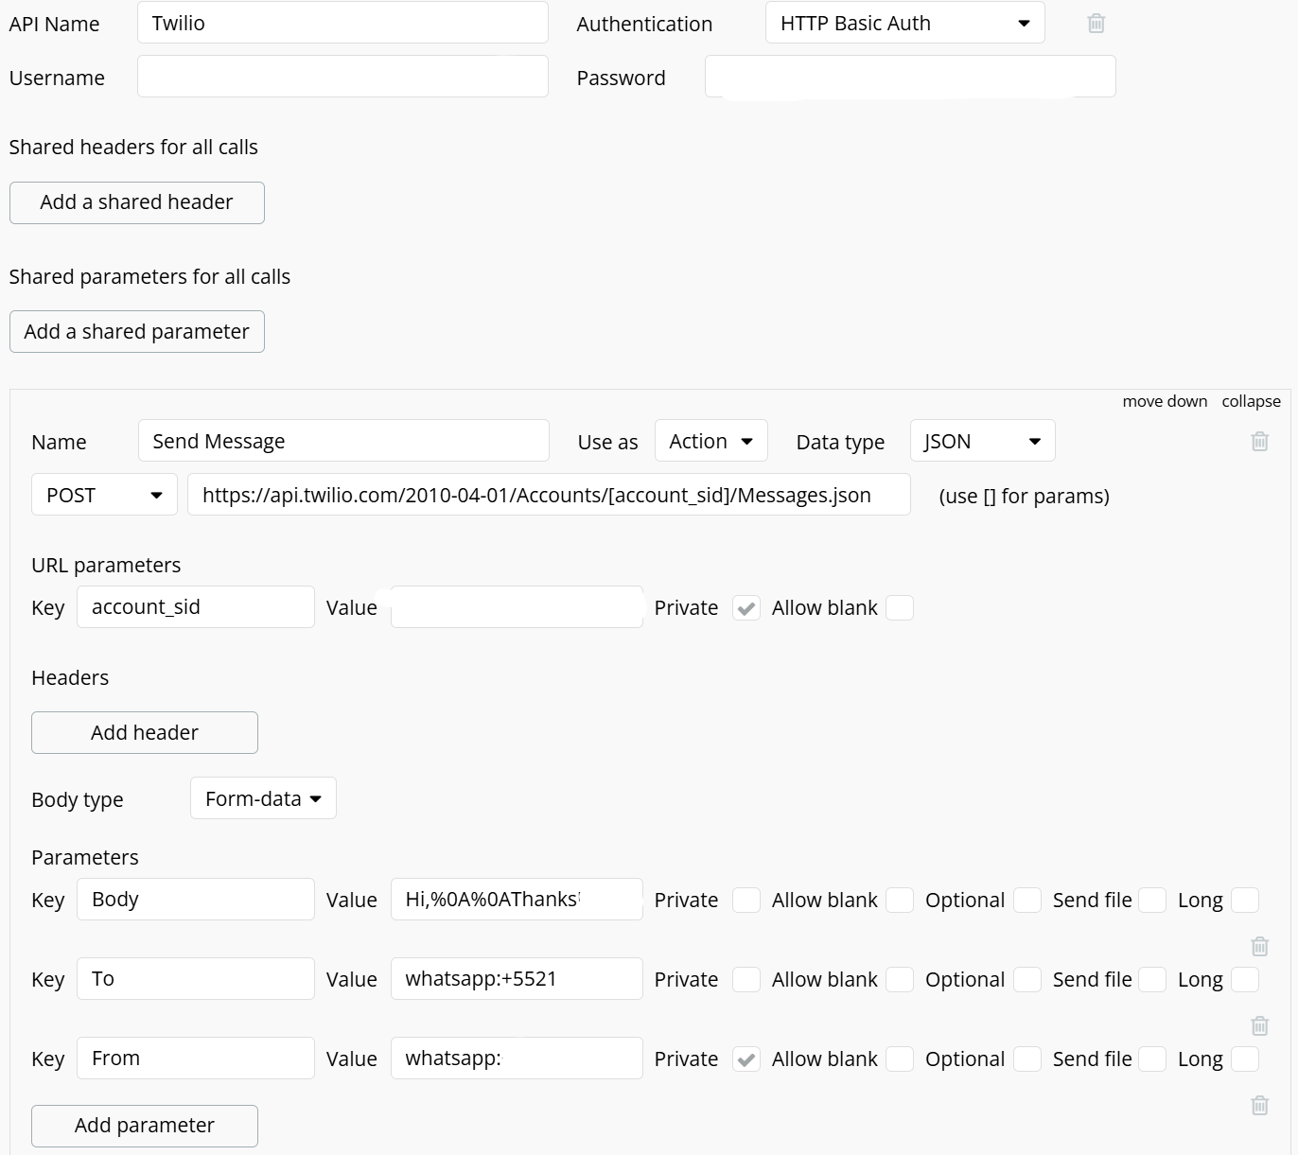
Task: Edit the API Name field (Twilio)
Action: point(342,23)
